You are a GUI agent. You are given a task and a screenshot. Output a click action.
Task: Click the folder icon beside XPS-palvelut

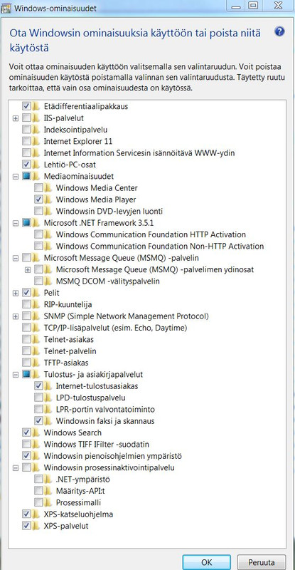(x=36, y=526)
